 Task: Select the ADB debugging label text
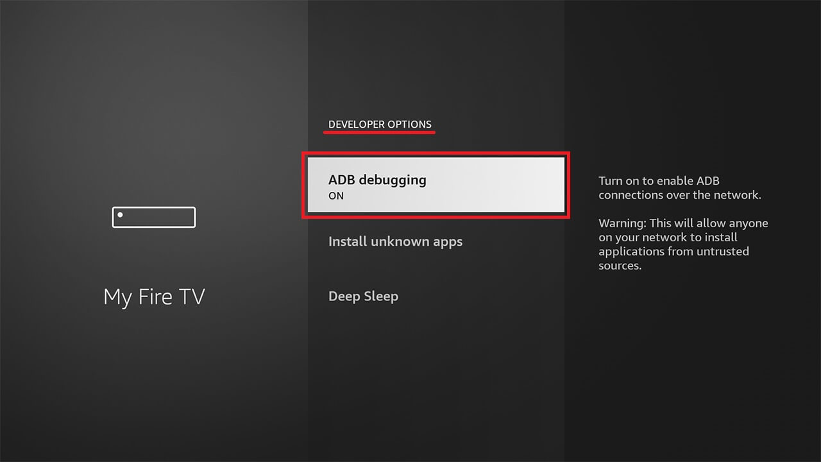pyautogui.click(x=377, y=180)
